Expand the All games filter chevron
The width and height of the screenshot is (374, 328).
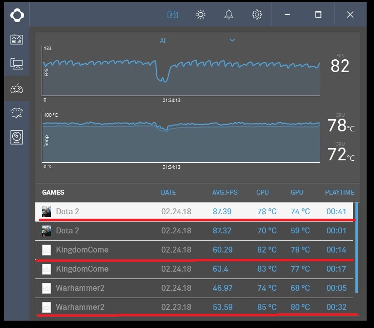pyautogui.click(x=232, y=40)
